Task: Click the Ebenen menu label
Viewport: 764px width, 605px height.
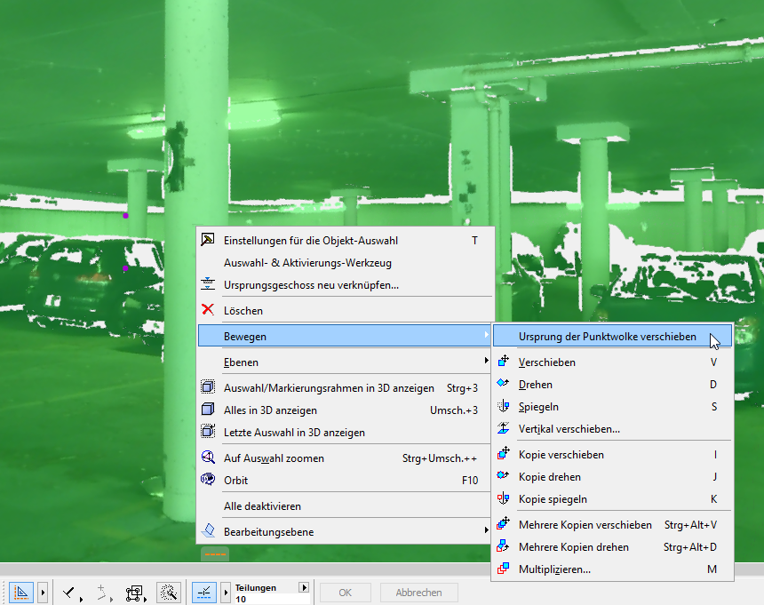Action: [241, 362]
